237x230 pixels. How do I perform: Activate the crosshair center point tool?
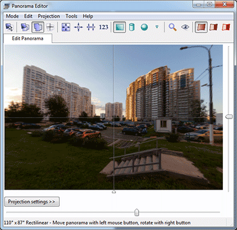click(x=50, y=27)
